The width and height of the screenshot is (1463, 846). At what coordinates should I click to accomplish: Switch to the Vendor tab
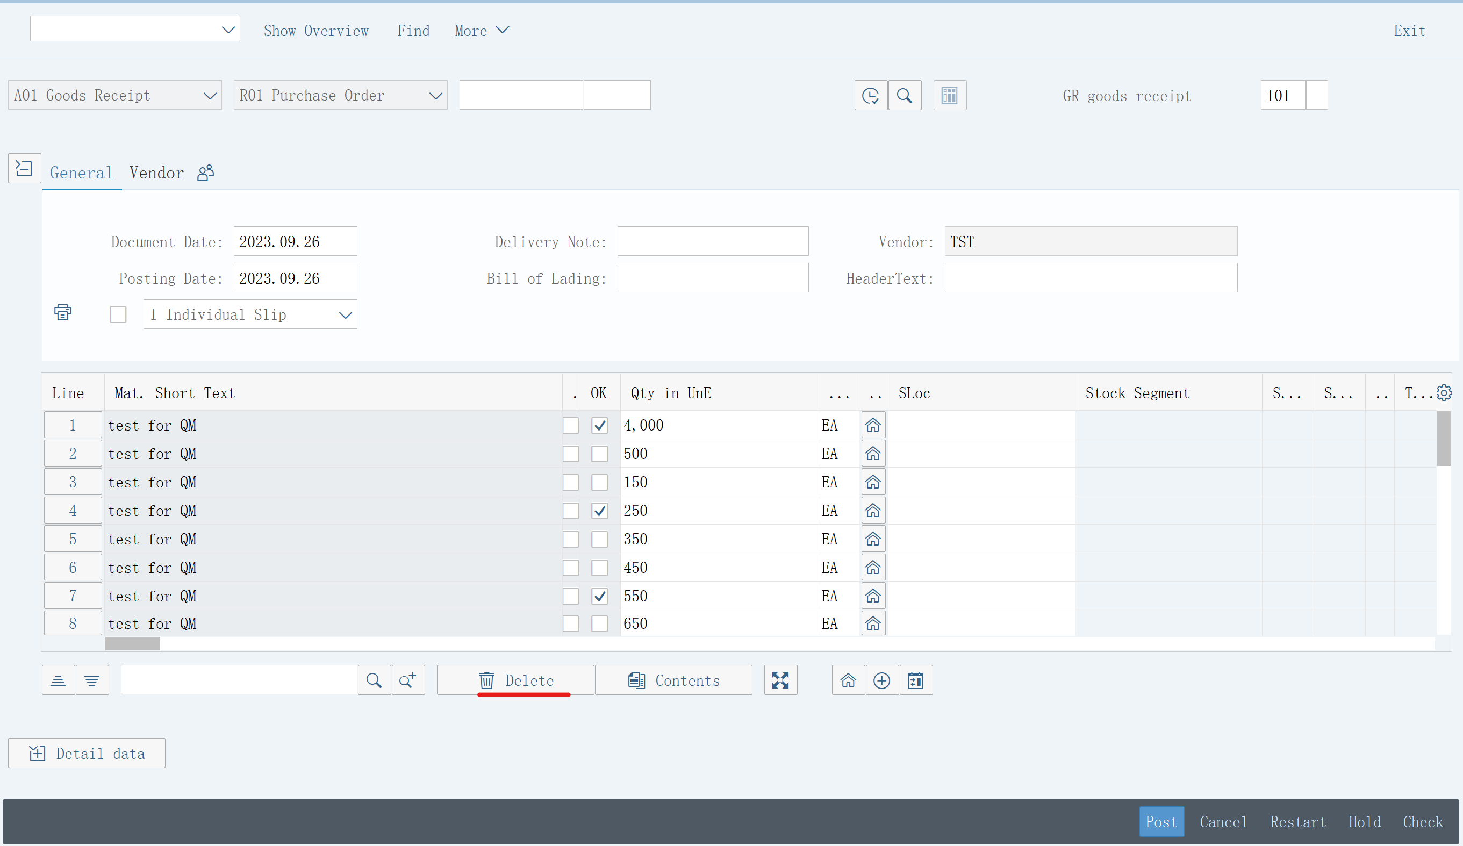click(x=156, y=173)
